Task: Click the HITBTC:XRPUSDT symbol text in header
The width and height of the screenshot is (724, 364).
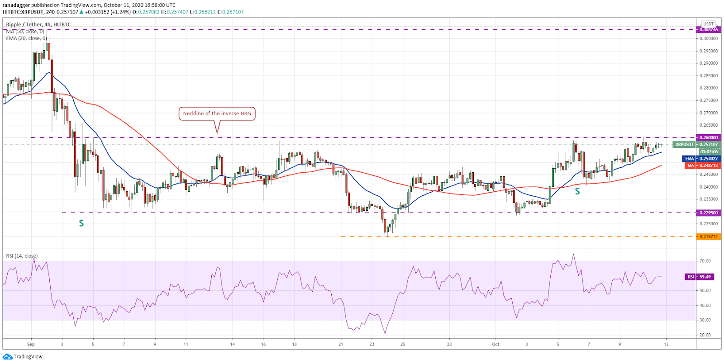Action: coord(23,12)
